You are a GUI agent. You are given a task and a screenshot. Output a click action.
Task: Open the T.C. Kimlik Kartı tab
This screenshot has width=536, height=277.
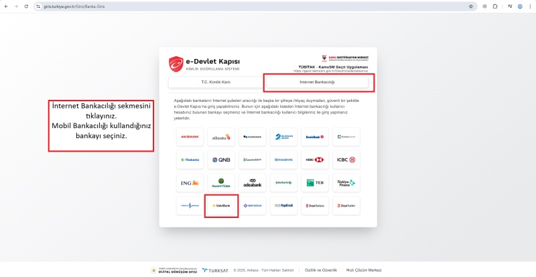tap(214, 82)
